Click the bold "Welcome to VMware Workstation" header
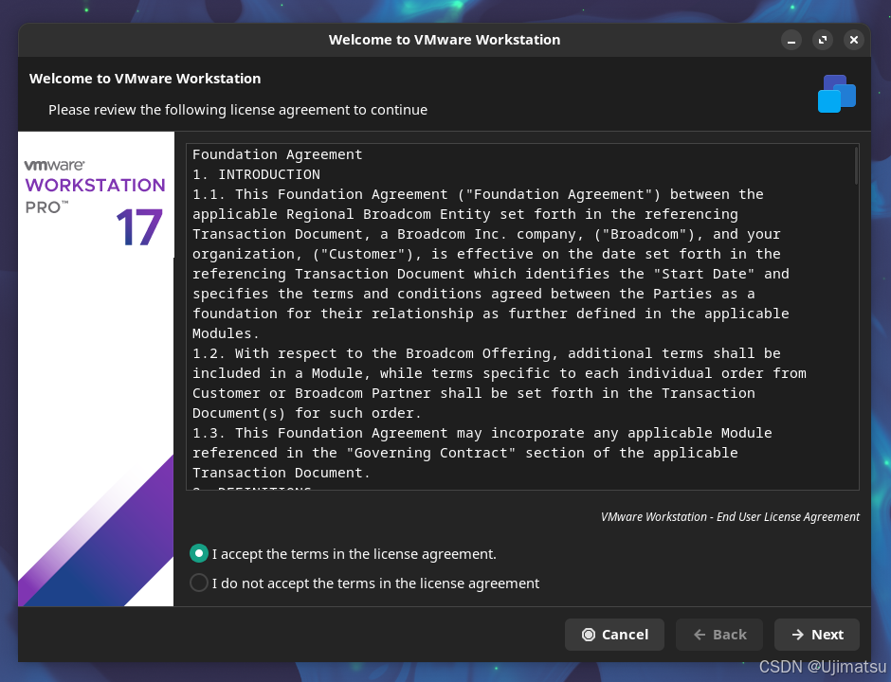891x682 pixels. click(145, 79)
